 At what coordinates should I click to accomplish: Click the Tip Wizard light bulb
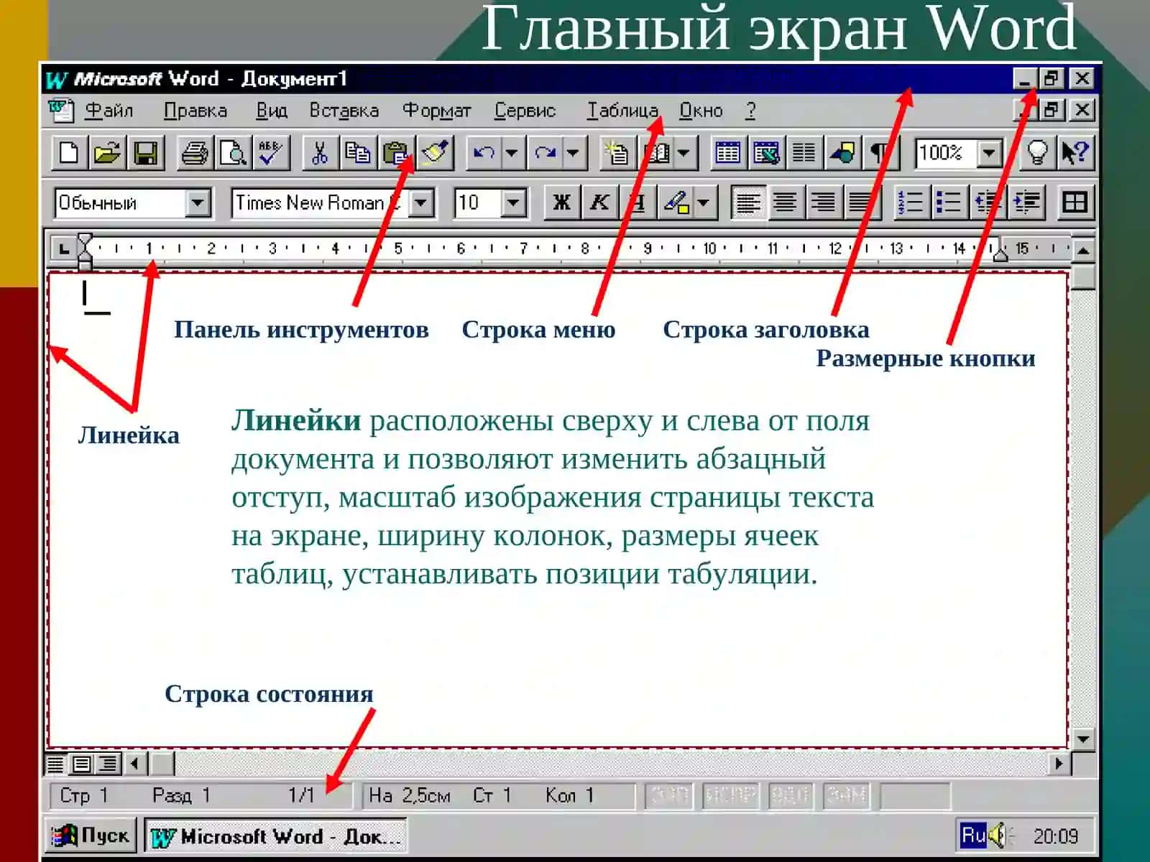tap(1037, 153)
